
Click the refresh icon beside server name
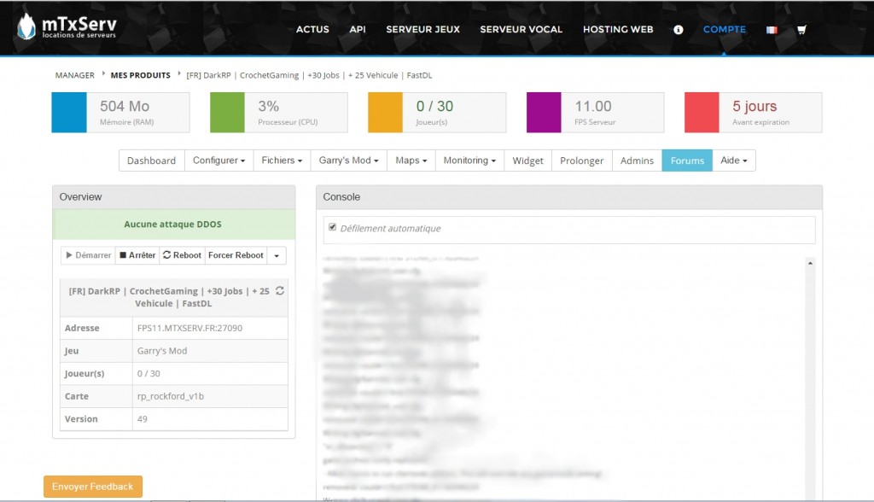click(x=280, y=291)
